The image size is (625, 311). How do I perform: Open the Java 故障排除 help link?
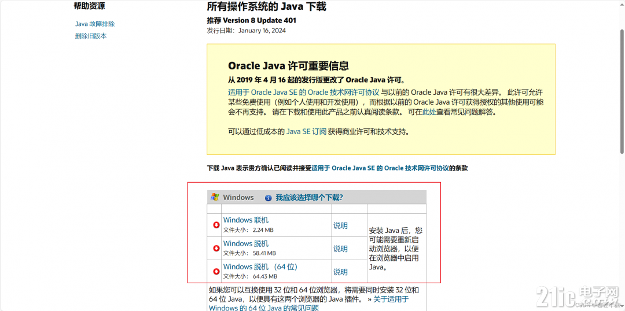tap(95, 24)
